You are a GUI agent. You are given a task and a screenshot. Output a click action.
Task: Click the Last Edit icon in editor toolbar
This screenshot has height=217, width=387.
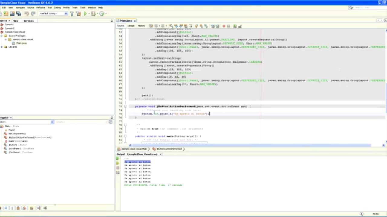(x=151, y=26)
